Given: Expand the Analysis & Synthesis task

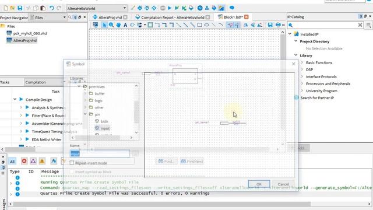Looking at the screenshot, I should click(x=21, y=107).
